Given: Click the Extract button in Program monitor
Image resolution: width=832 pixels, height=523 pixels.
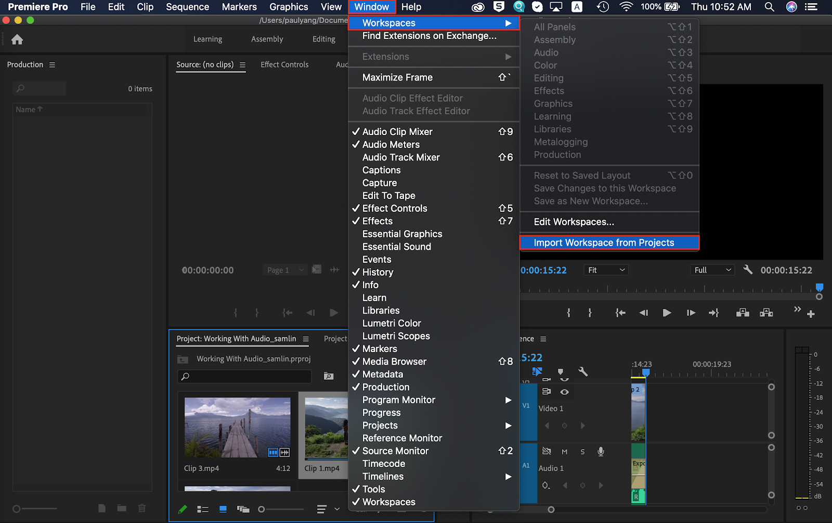Looking at the screenshot, I should tap(766, 313).
